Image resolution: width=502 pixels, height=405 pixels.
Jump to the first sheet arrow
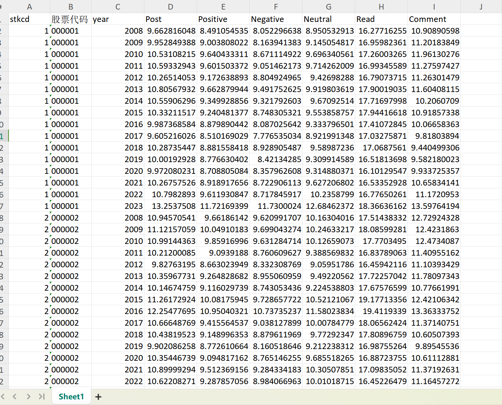tap(3, 397)
